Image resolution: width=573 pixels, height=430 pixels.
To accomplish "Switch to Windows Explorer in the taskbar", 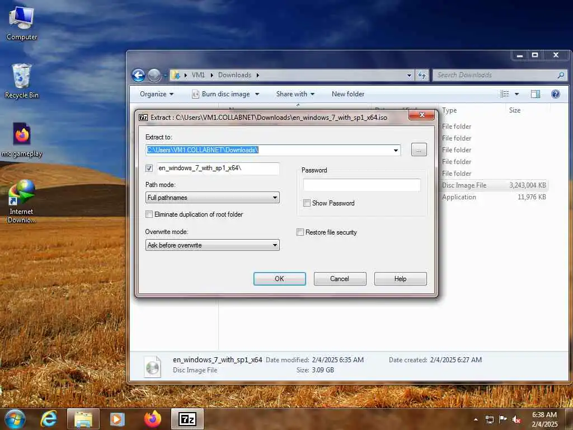I will pos(83,419).
